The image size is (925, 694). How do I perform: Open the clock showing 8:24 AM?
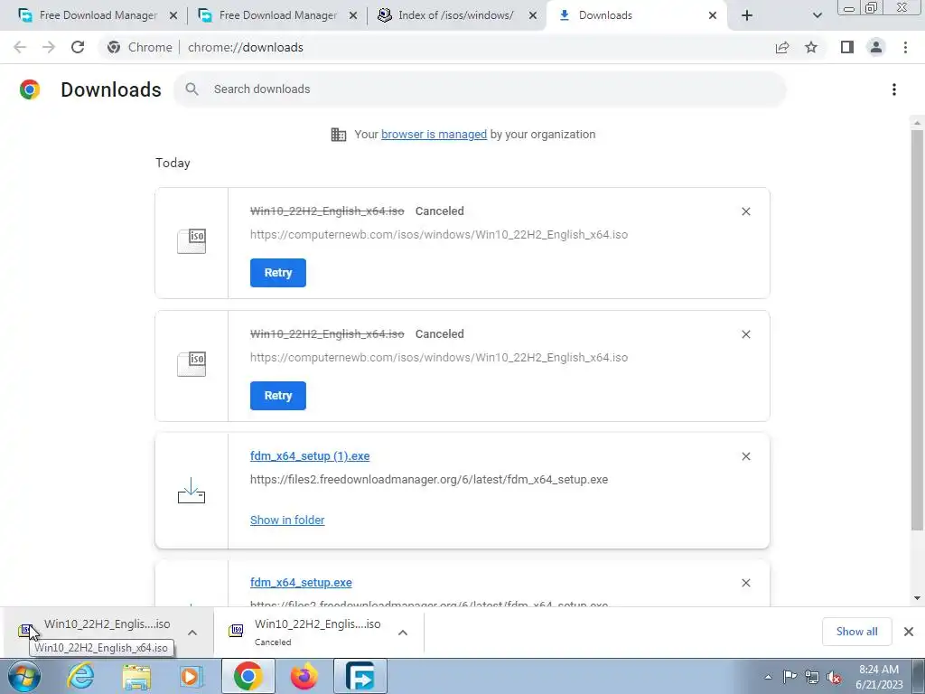(x=879, y=677)
